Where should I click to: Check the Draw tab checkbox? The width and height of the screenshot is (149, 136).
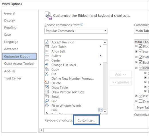140,101
